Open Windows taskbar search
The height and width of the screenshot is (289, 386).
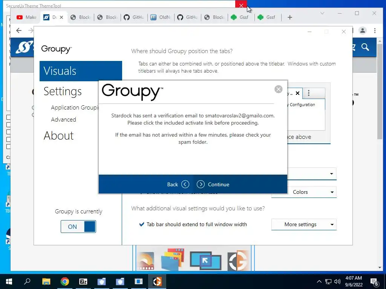coord(27,281)
